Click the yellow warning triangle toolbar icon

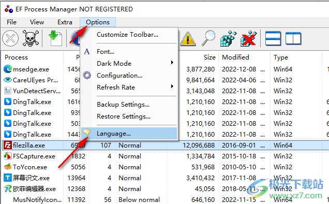(x=188, y=39)
